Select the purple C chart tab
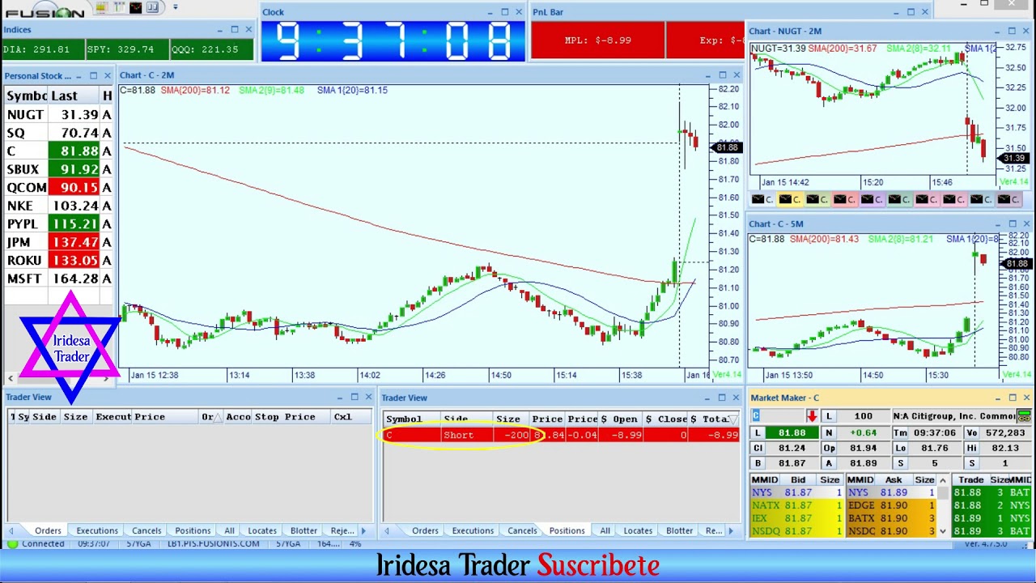Image resolution: width=1036 pixels, height=583 pixels. 873,199
